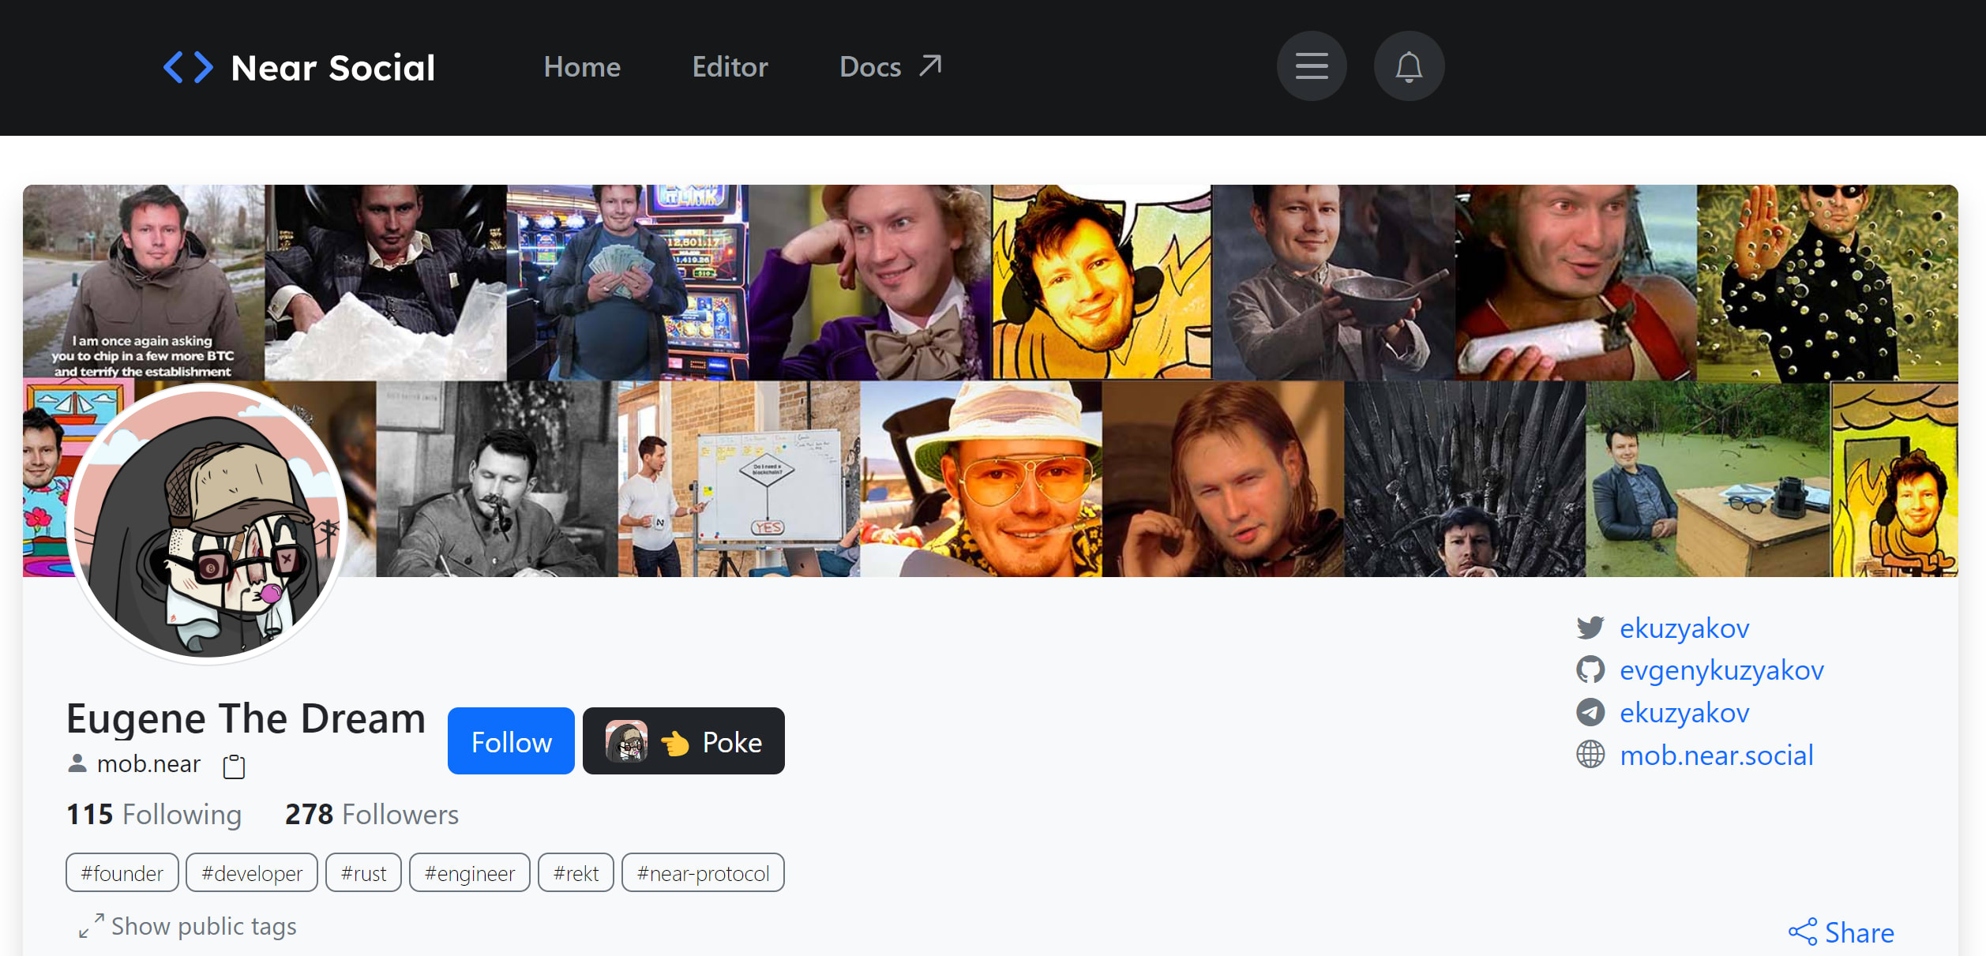Select the #rekt tag
The height and width of the screenshot is (956, 1986).
[x=576, y=873]
